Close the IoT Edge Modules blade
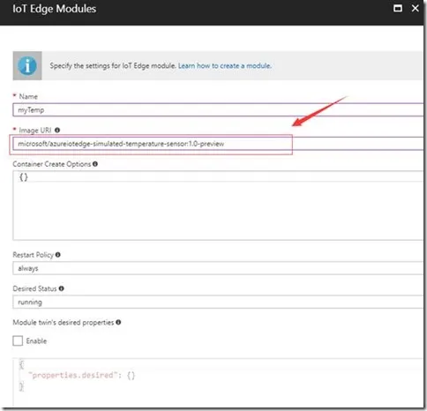 coord(415,8)
